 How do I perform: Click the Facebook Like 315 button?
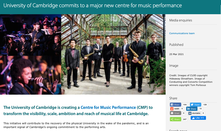click(198, 118)
